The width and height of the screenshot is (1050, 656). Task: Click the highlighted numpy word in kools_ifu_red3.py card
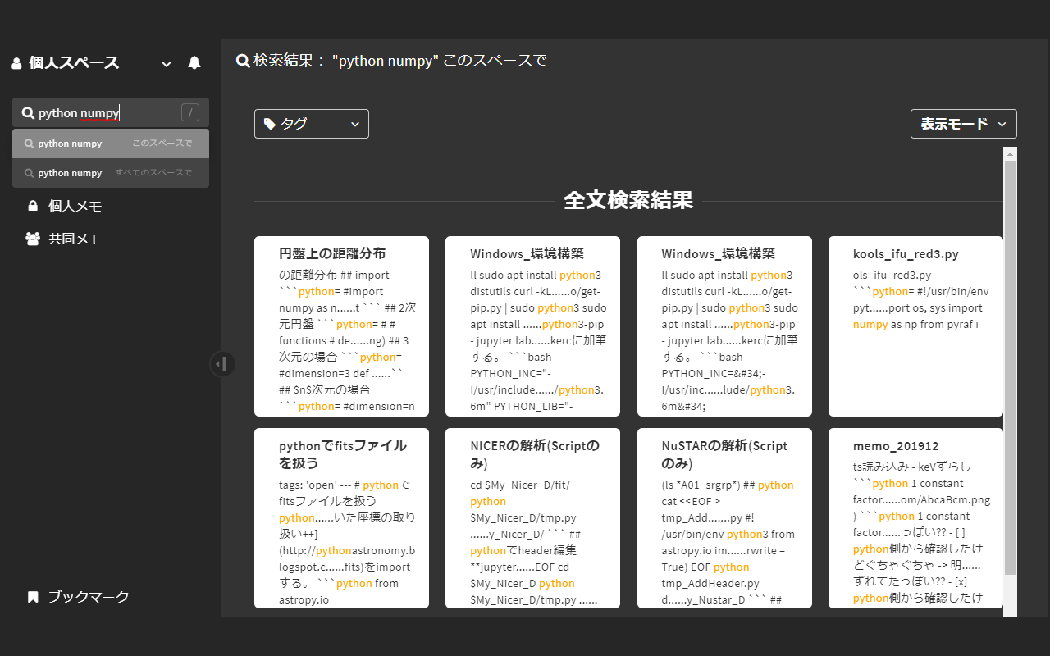point(870,324)
